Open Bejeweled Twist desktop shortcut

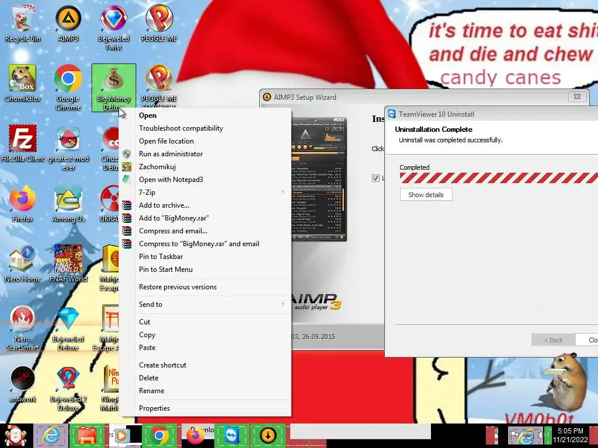(113, 28)
